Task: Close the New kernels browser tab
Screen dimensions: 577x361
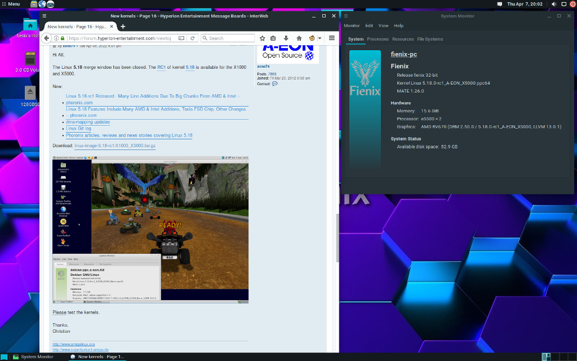Action: pyautogui.click(x=112, y=27)
